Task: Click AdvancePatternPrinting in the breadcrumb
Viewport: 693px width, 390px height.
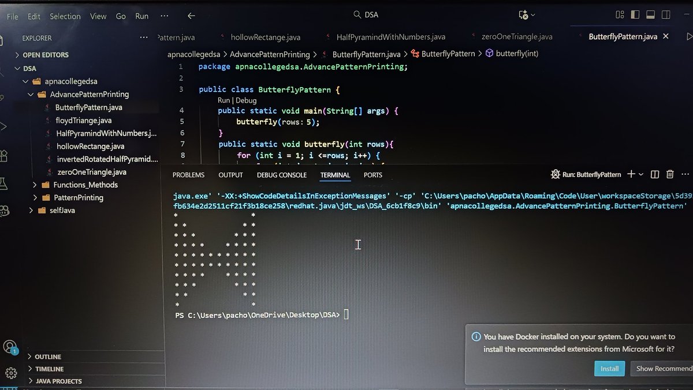Action: (270, 54)
